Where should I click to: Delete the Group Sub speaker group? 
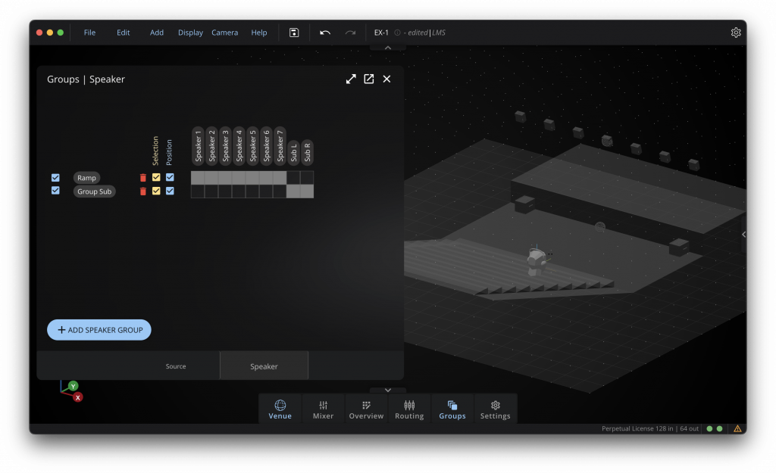pos(143,191)
